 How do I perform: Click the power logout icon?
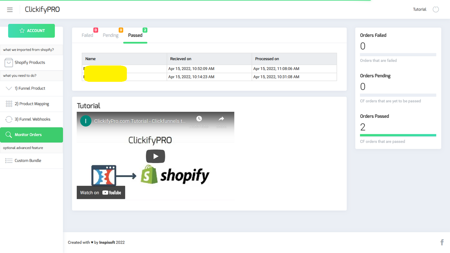click(436, 9)
